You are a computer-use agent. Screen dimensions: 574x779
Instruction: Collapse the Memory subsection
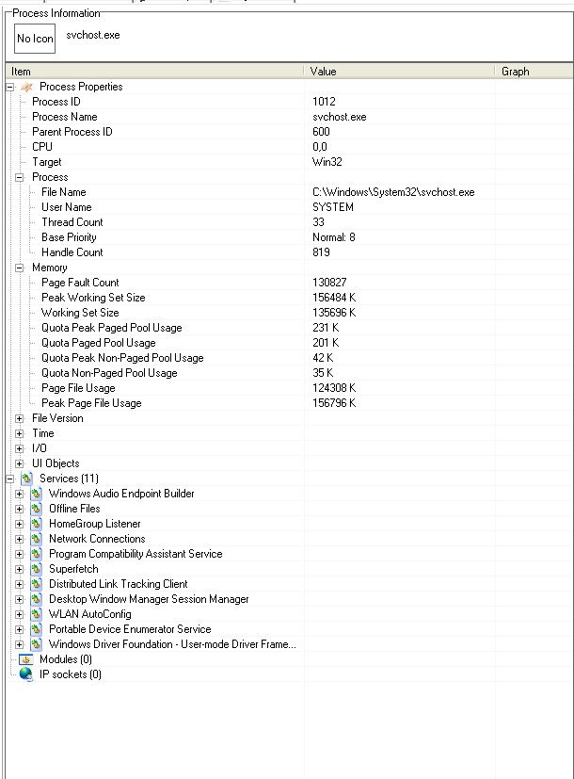pos(20,268)
